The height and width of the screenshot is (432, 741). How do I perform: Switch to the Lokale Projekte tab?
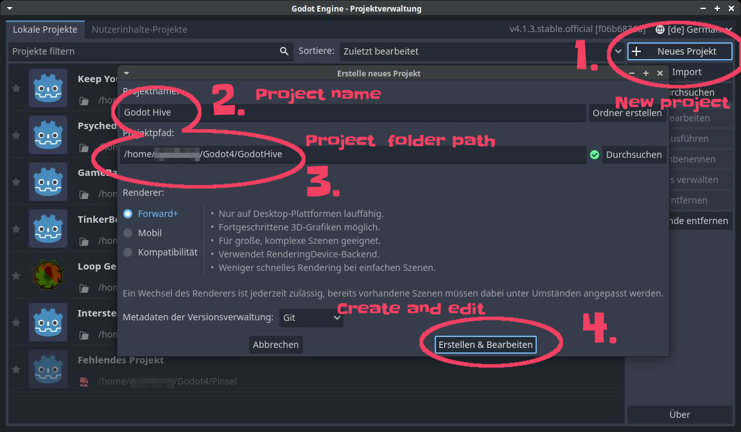tap(45, 30)
